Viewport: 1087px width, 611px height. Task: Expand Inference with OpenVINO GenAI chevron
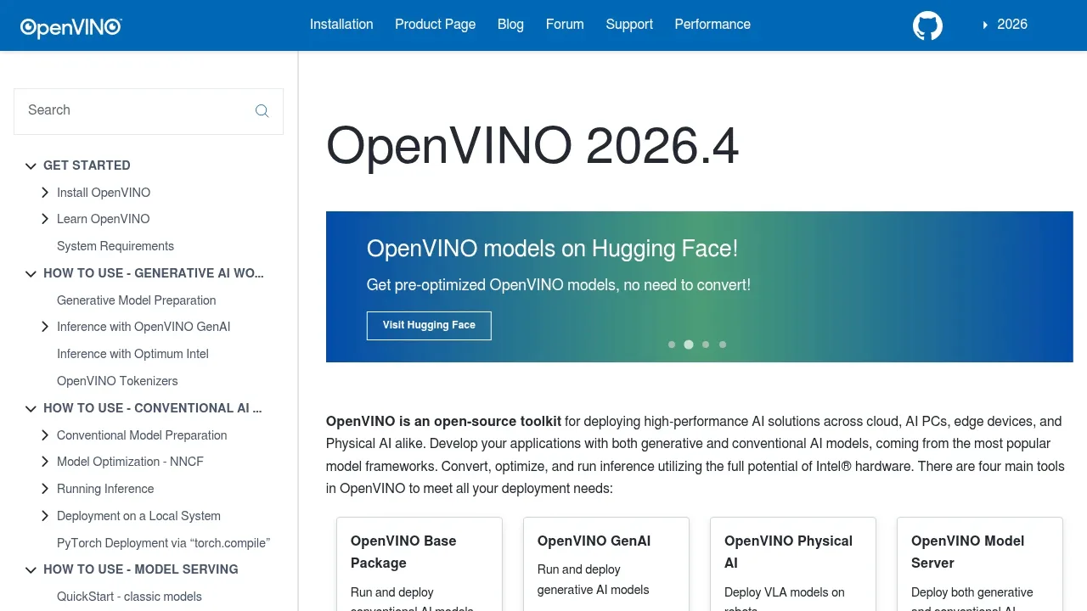pyautogui.click(x=45, y=327)
